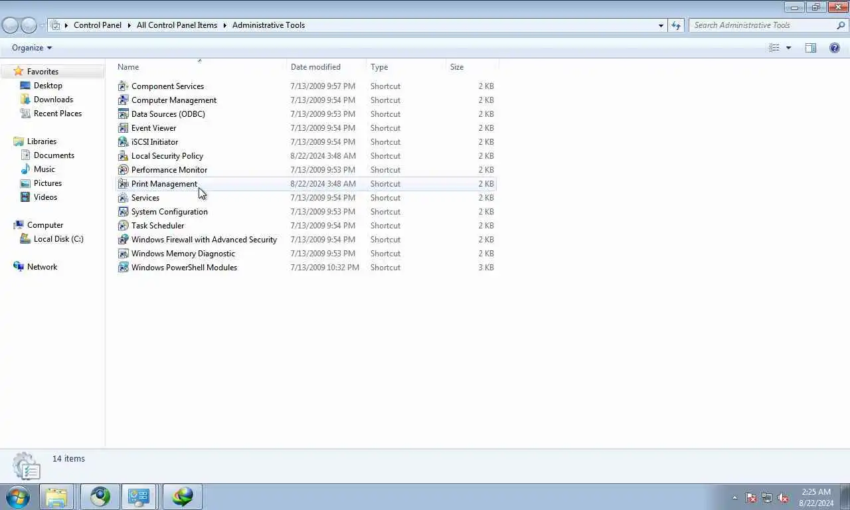Viewport: 850px width, 510px height.
Task: Show hidden tray icons arrow
Action: (734, 497)
